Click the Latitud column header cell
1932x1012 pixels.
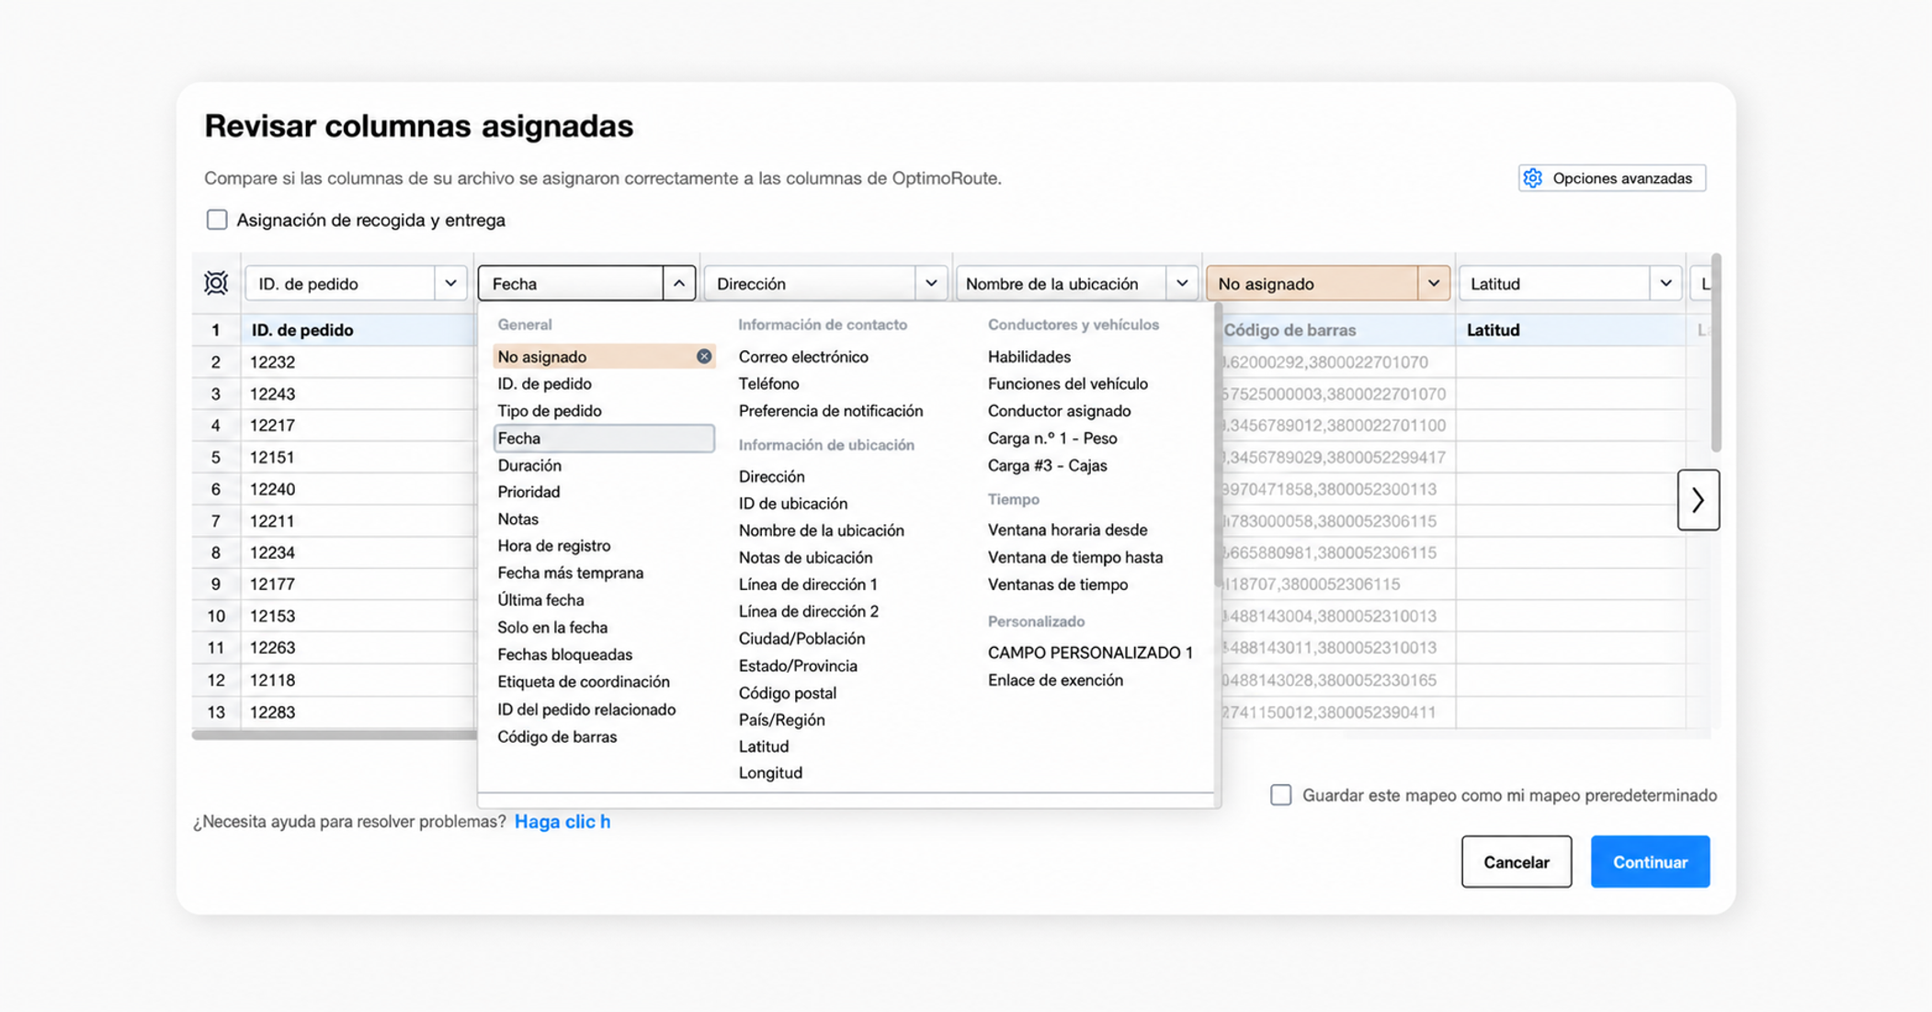tap(1570, 330)
